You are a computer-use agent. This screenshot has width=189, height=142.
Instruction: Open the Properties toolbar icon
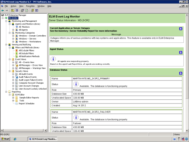[x=22, y=10]
